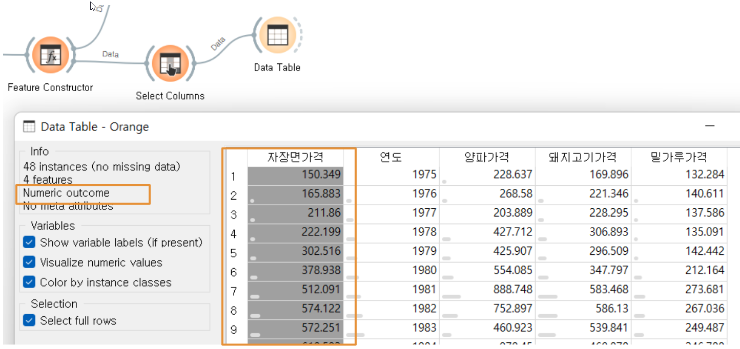
Task: Click the 48 instances info line
Action: tap(102, 166)
